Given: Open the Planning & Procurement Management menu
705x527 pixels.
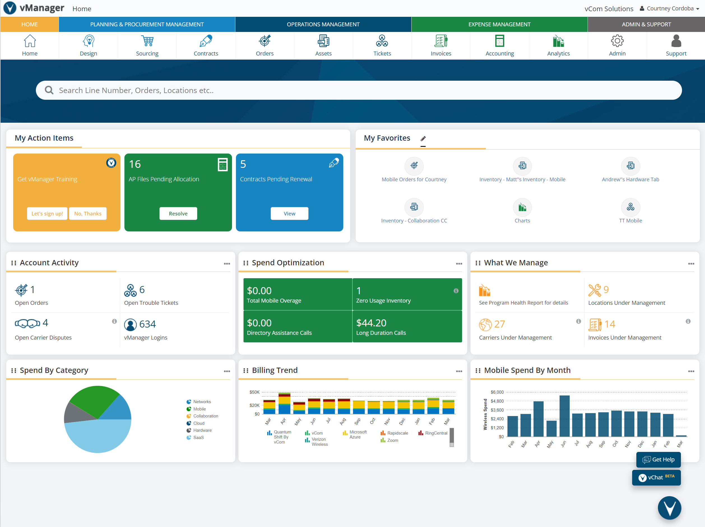Looking at the screenshot, I should tap(146, 24).
